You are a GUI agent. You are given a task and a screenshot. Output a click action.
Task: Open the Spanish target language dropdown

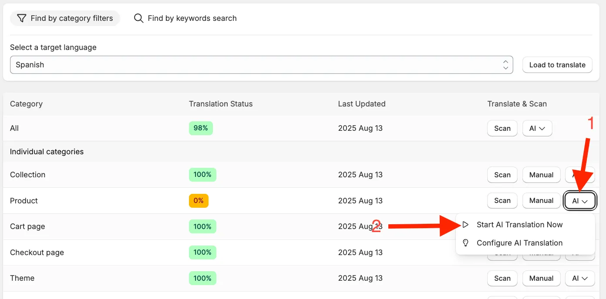point(262,65)
